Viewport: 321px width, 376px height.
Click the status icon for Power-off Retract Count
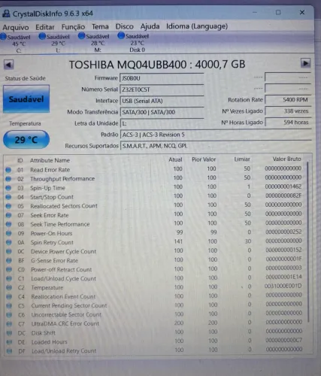(x=9, y=269)
